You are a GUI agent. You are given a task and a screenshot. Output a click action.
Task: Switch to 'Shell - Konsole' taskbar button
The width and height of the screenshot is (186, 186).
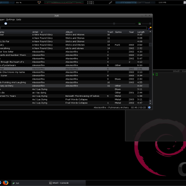67,183
